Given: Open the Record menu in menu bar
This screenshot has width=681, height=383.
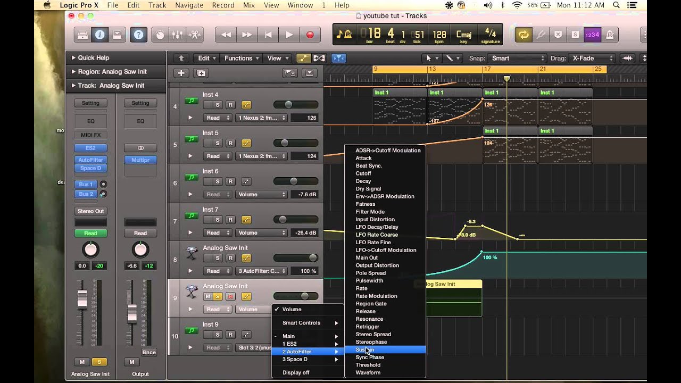Looking at the screenshot, I should click(x=223, y=5).
